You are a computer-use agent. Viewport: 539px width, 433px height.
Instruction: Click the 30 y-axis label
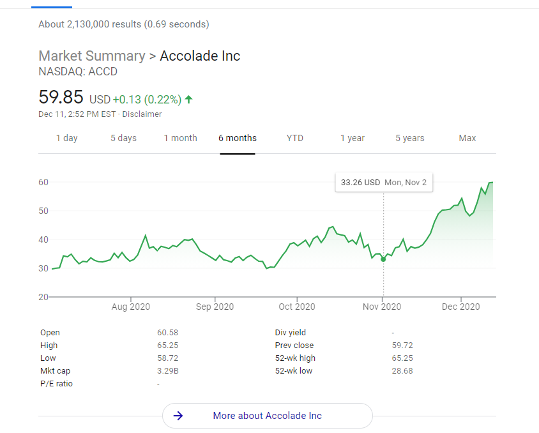click(x=43, y=268)
